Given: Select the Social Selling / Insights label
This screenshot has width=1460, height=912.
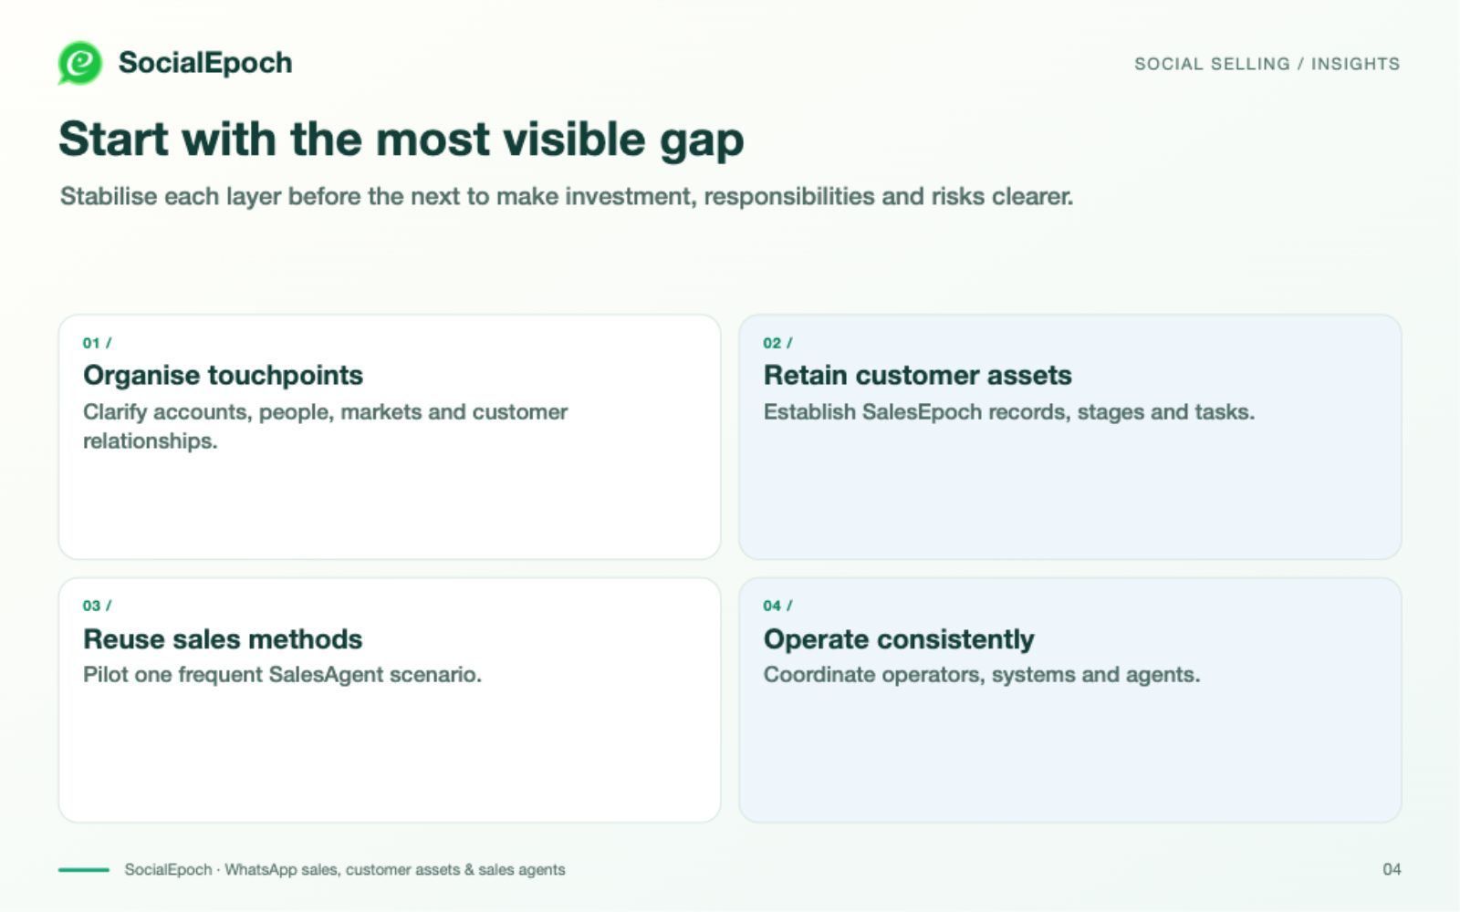Looking at the screenshot, I should point(1267,64).
